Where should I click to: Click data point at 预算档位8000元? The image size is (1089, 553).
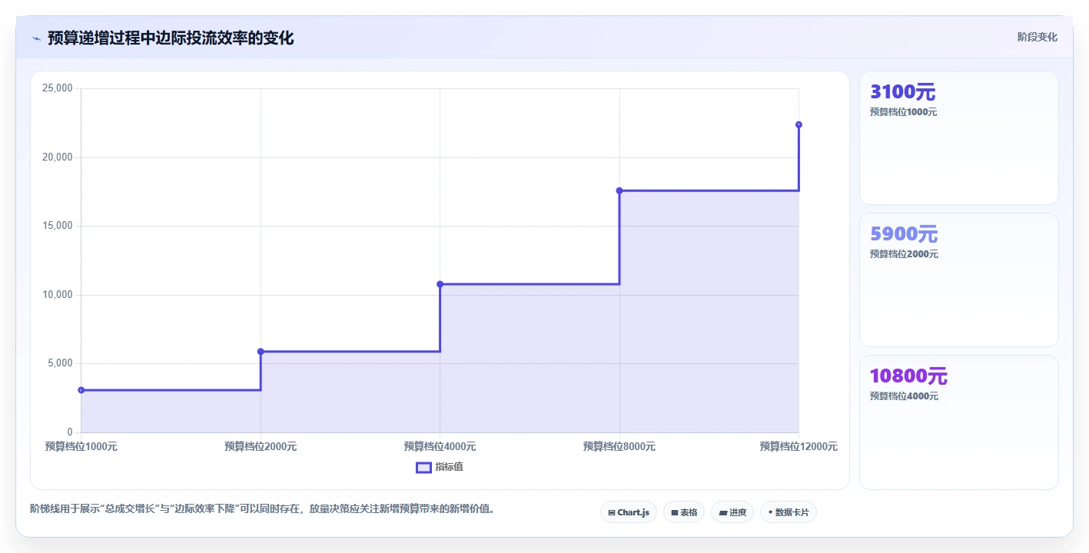pos(619,190)
